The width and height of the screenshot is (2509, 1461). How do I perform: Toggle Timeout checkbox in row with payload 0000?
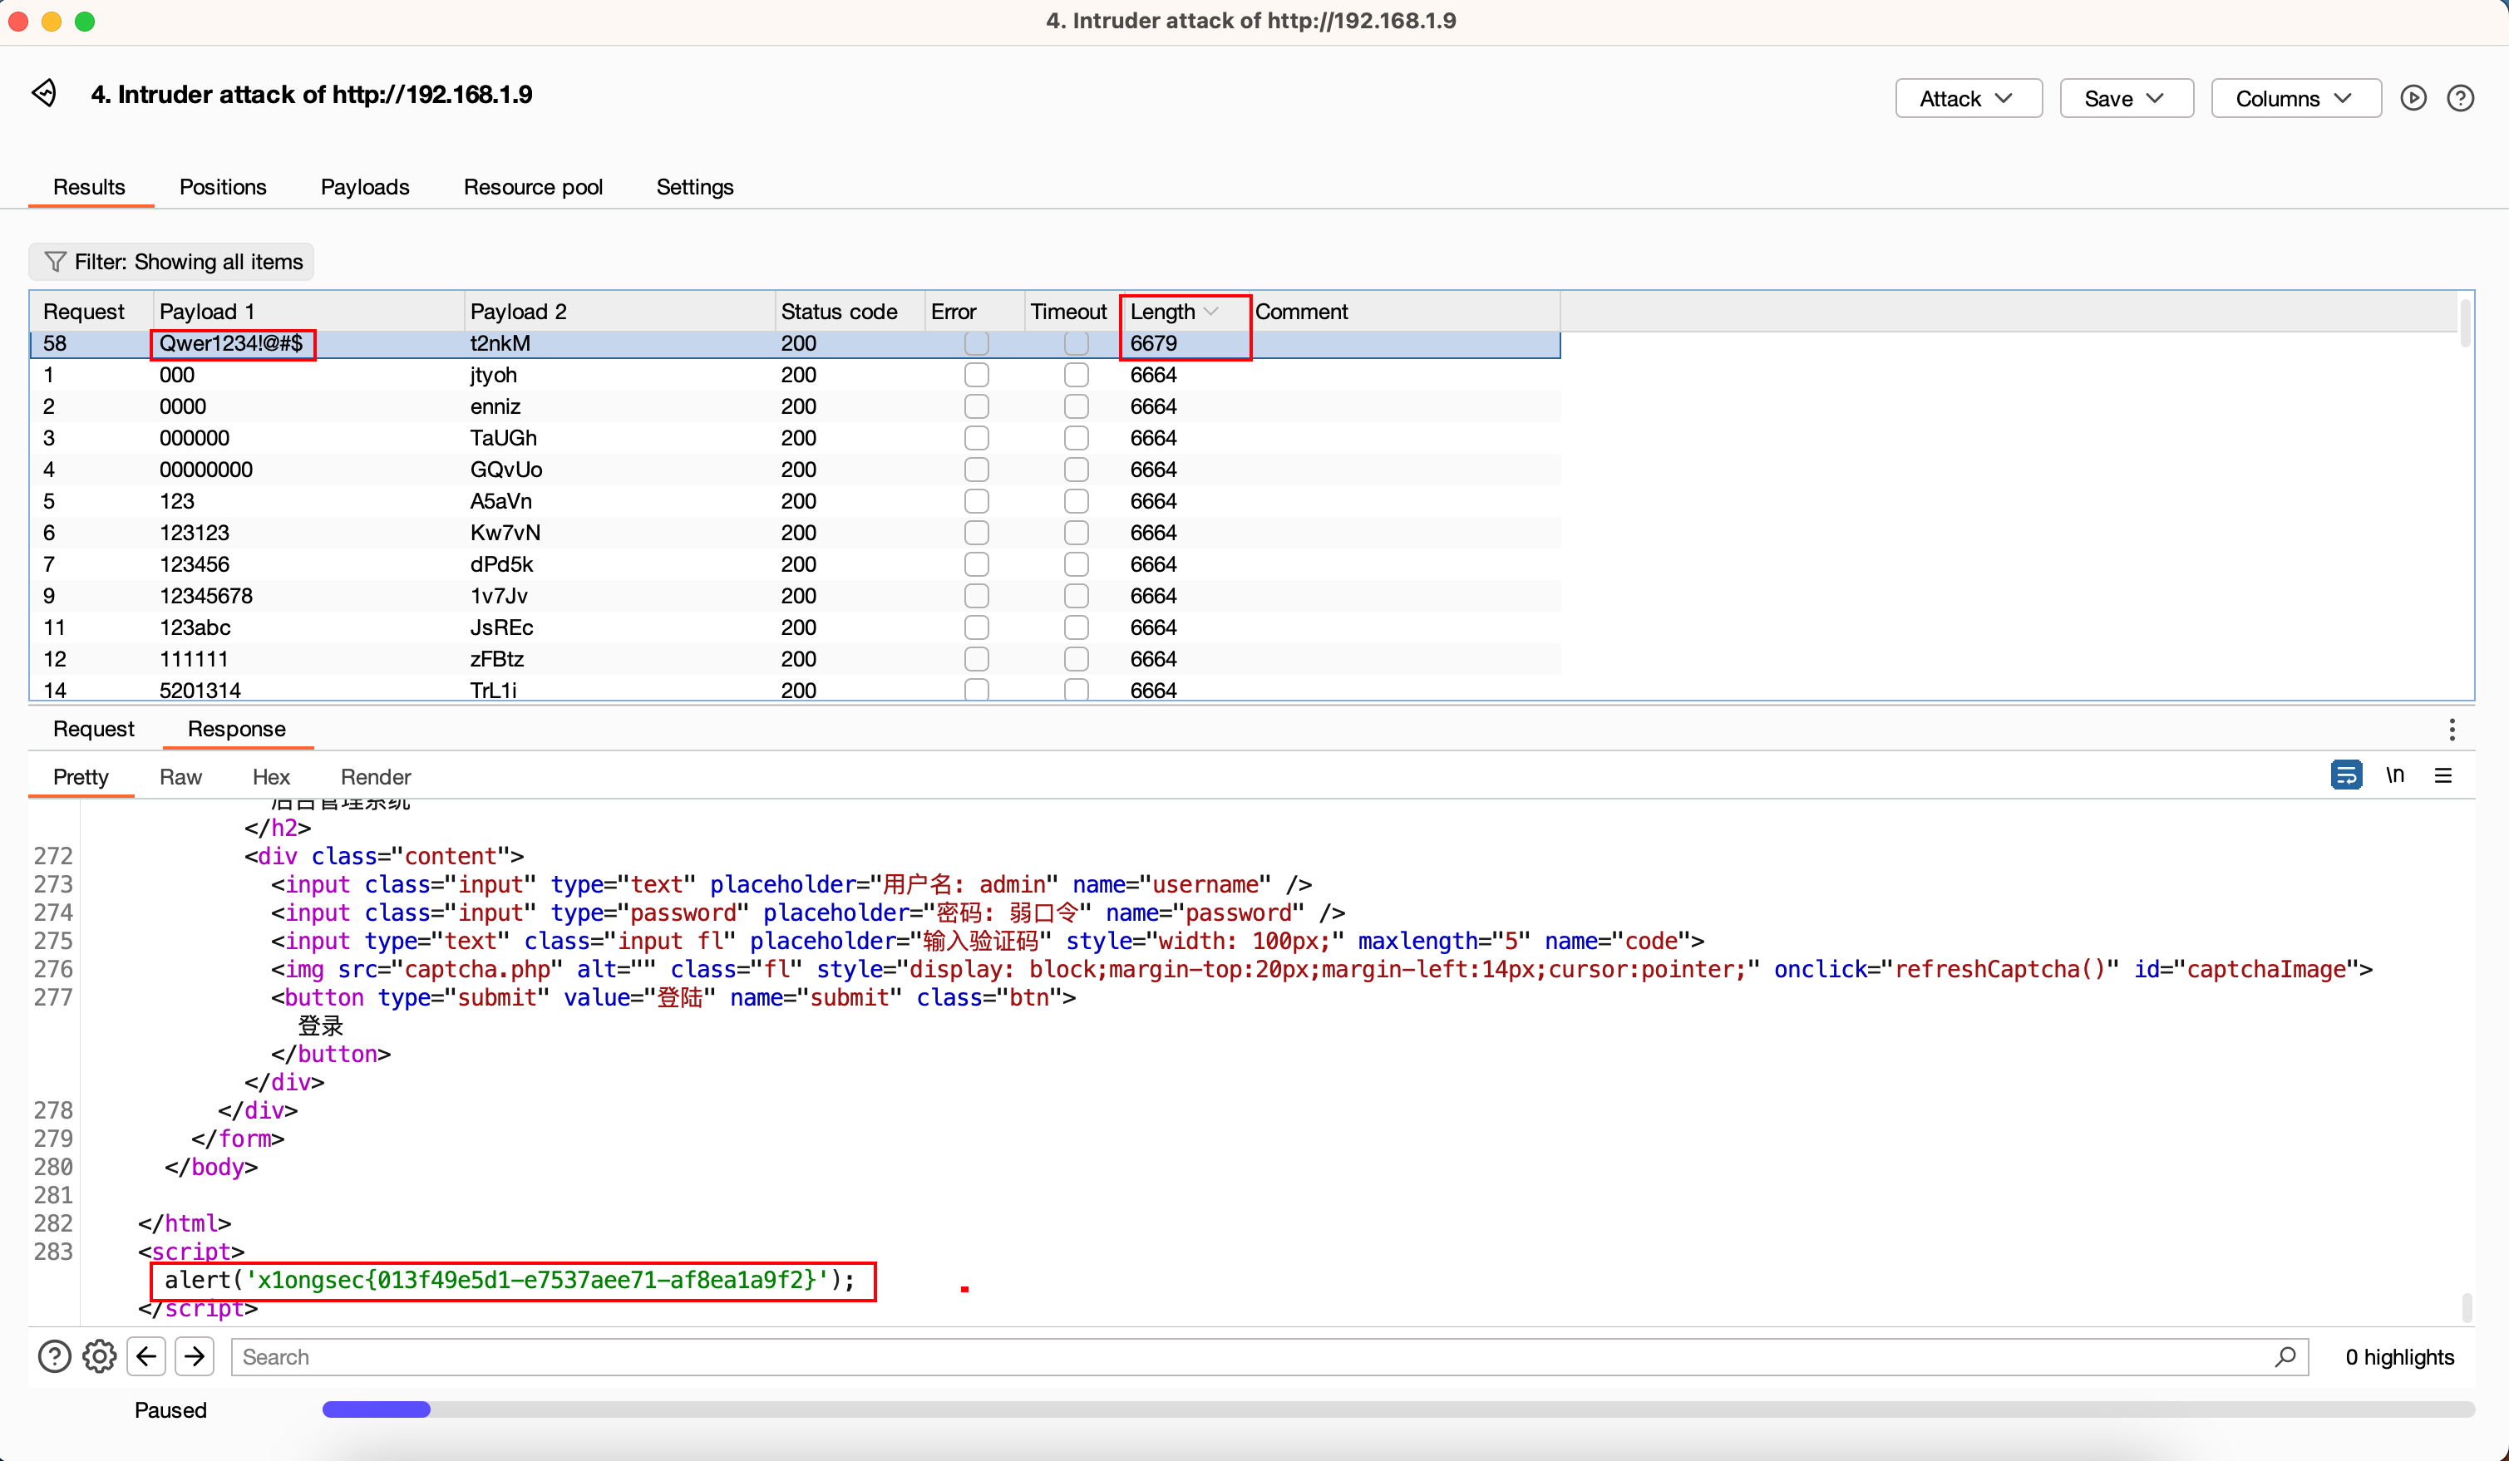(1077, 406)
